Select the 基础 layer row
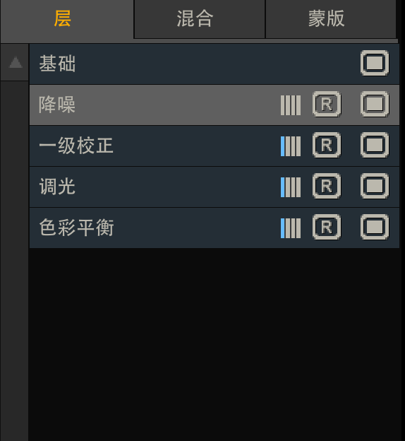Screen dimensions: 405x441 tap(214, 64)
